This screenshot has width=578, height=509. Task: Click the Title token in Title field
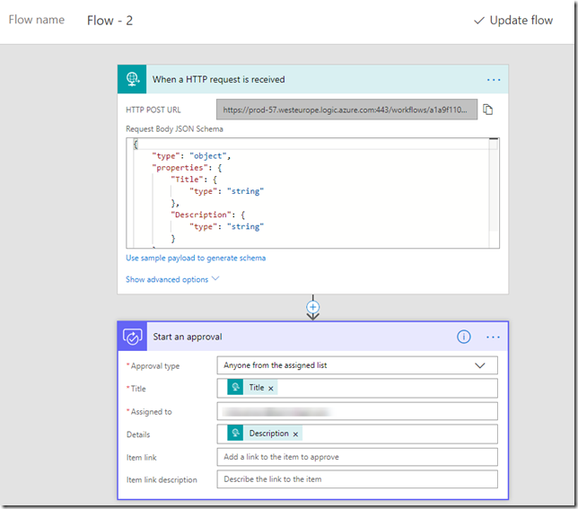tap(252, 388)
